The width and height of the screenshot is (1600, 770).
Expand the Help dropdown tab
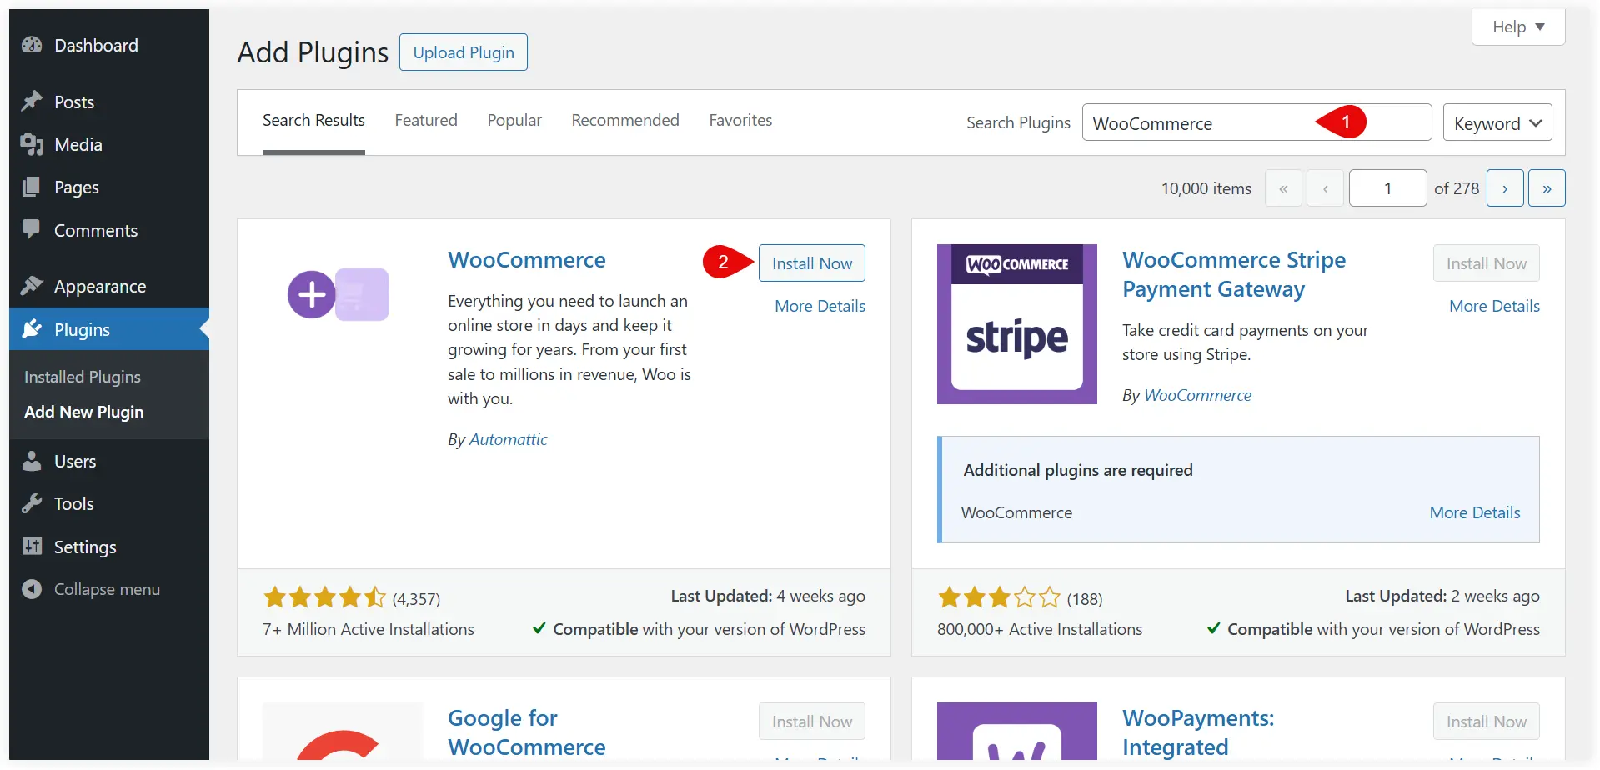[1518, 27]
